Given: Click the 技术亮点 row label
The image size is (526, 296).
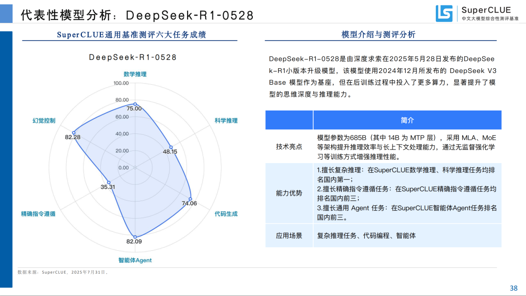Looking at the screenshot, I should pyautogui.click(x=289, y=147).
